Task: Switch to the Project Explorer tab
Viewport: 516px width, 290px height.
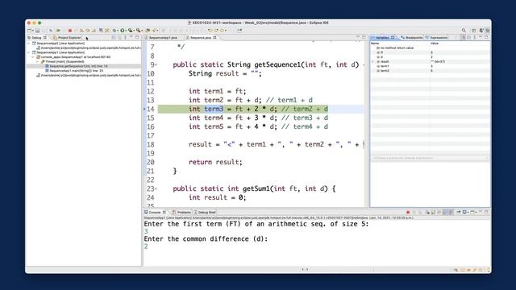Action: (67, 38)
